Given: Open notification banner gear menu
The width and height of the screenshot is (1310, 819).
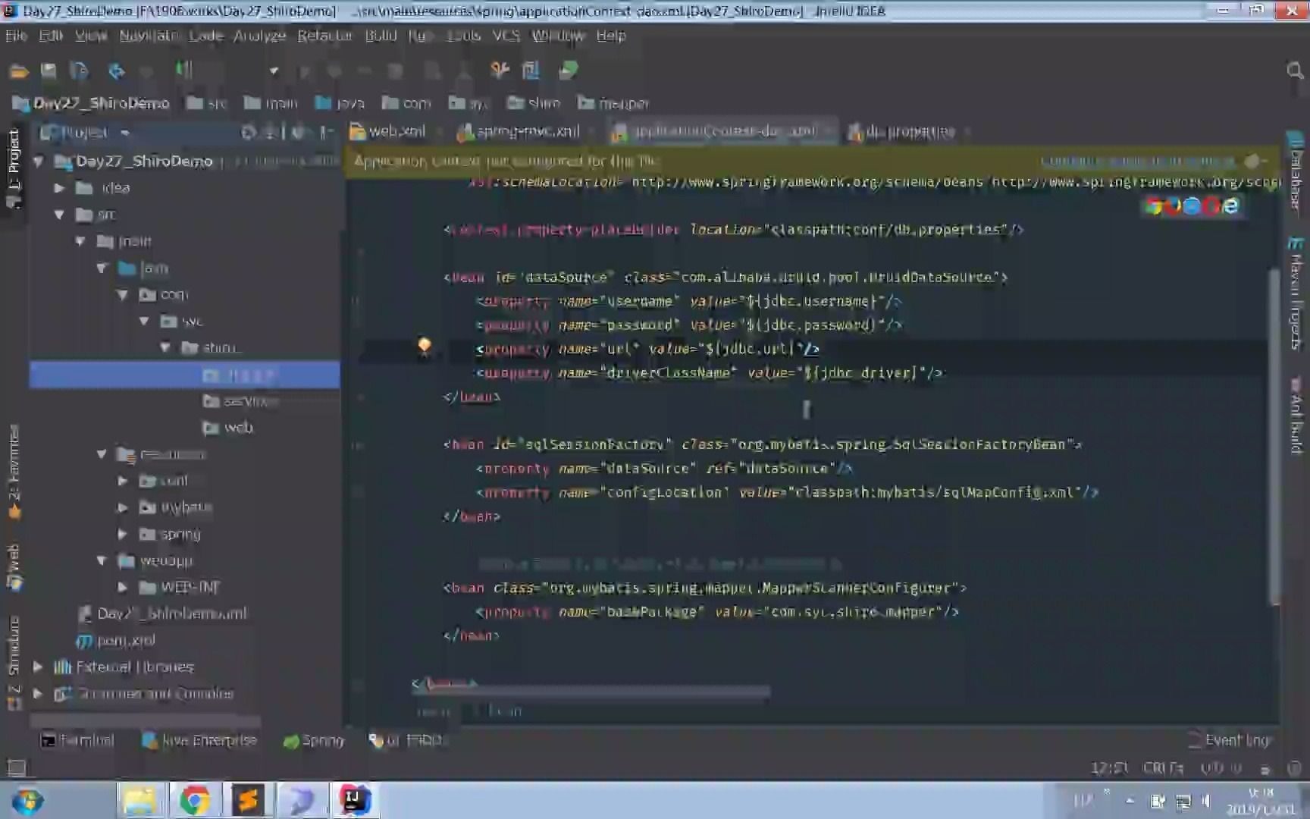Looking at the screenshot, I should click(1255, 161).
